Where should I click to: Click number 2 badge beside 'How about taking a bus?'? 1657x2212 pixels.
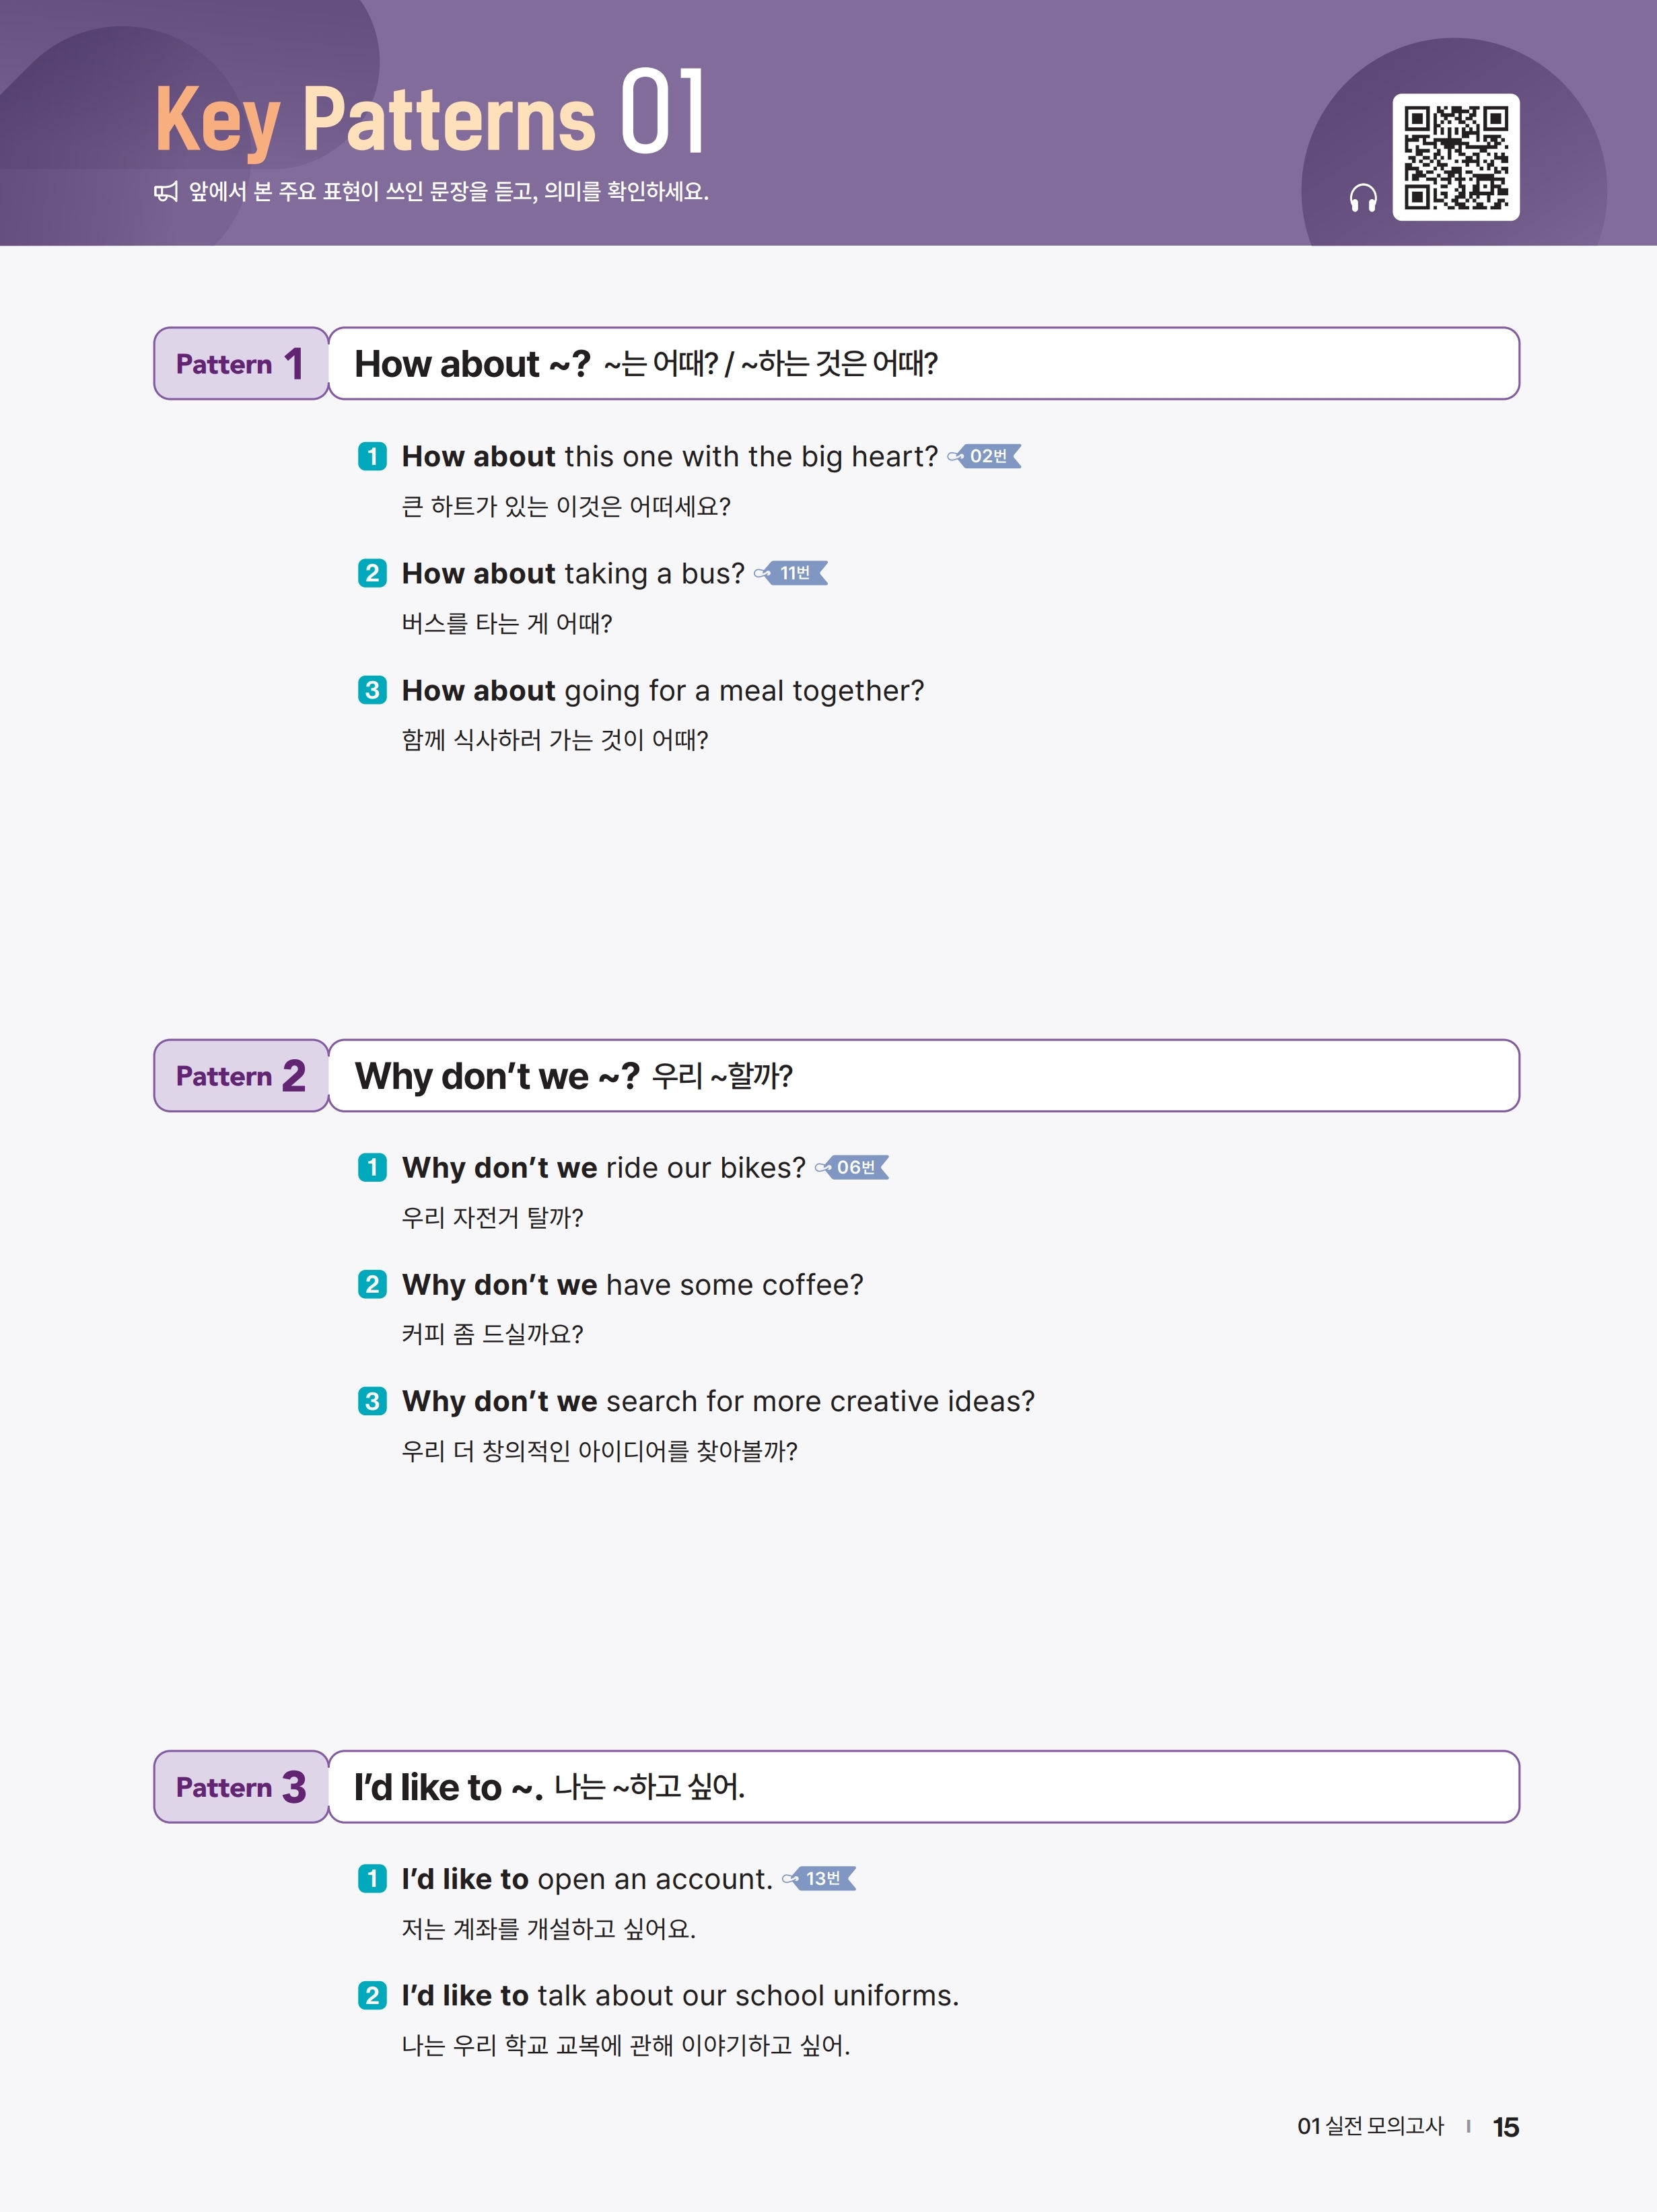tap(372, 573)
